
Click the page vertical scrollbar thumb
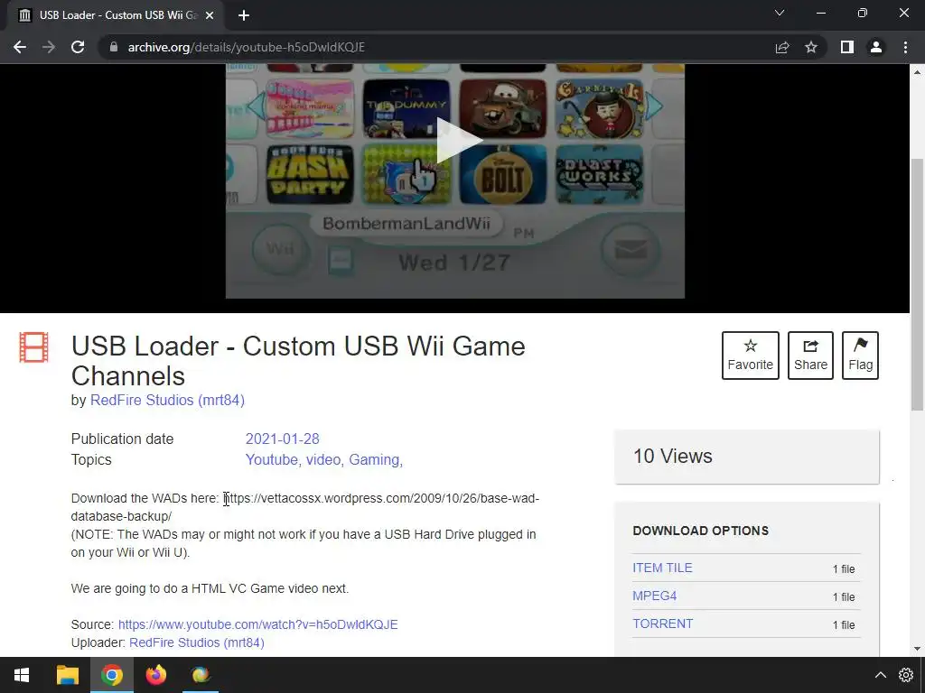(918, 284)
